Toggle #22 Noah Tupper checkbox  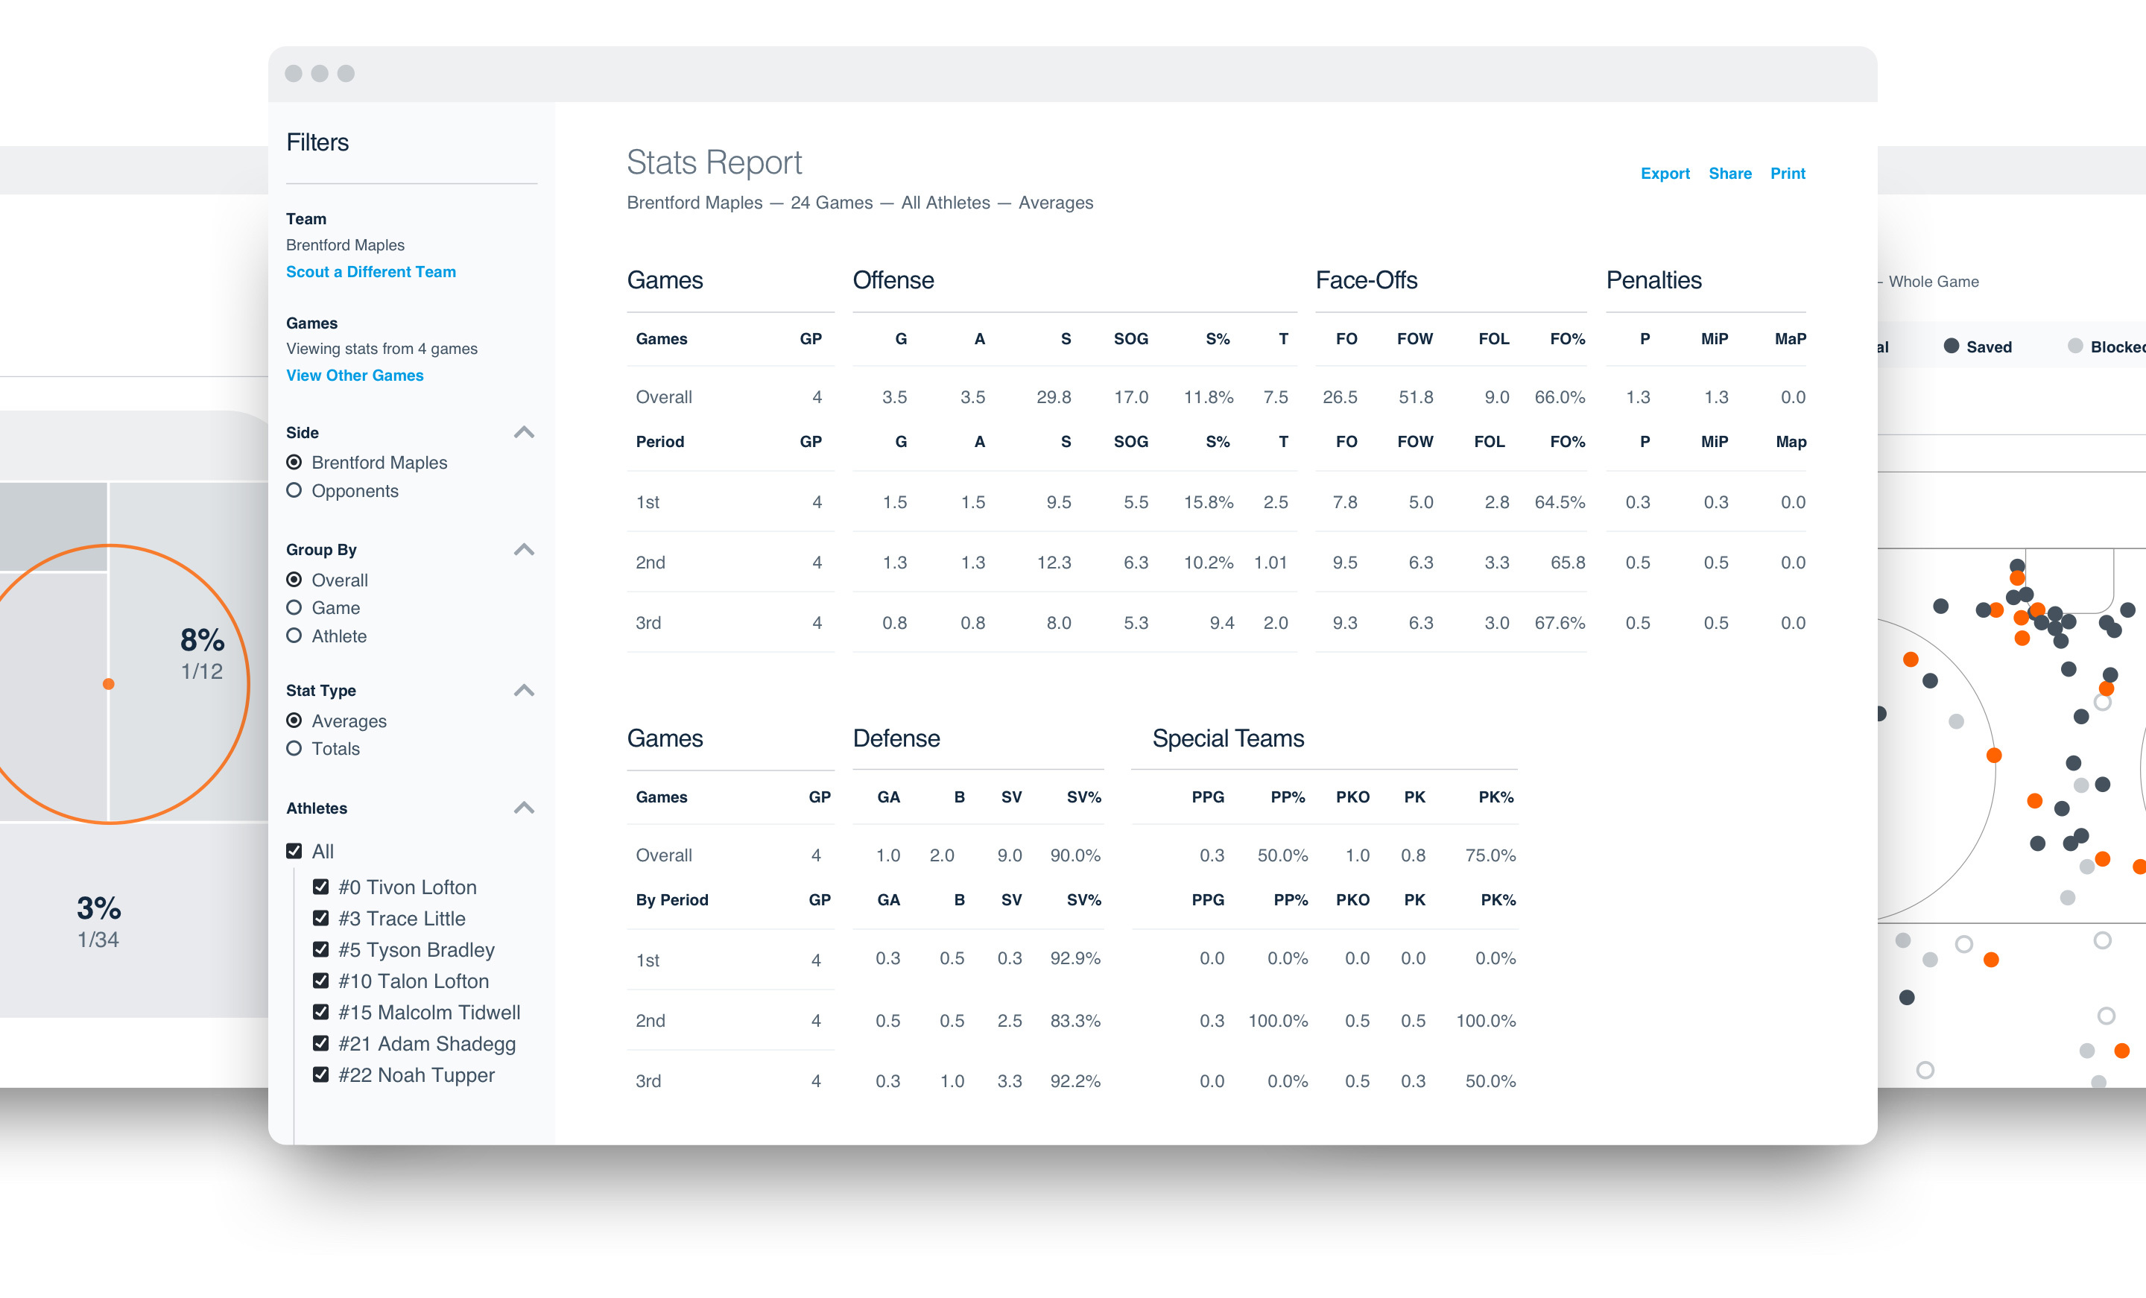pyautogui.click(x=320, y=1075)
